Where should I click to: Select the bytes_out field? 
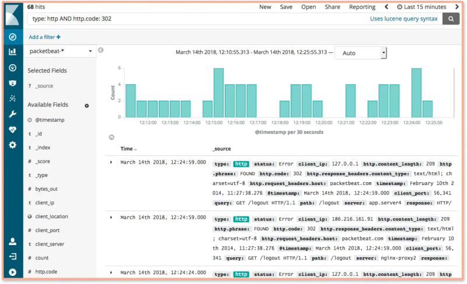coord(46,189)
